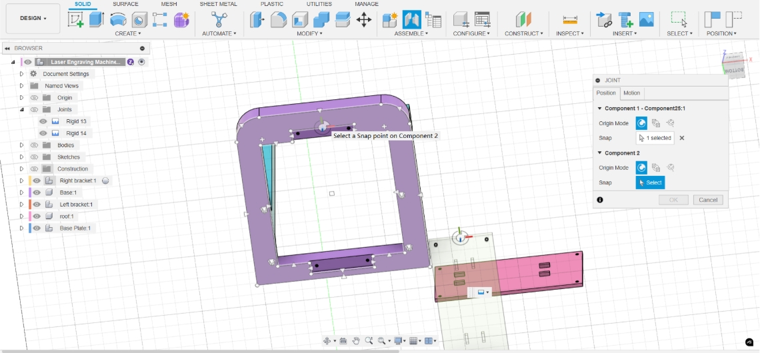760x353 pixels.
Task: Hide the Base Plate:1 component
Action: [x=37, y=228]
